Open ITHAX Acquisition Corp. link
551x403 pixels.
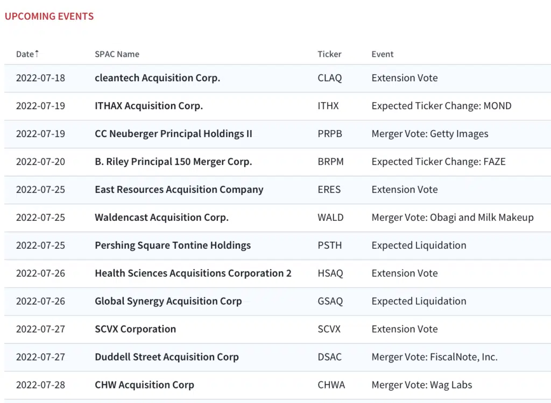pyautogui.click(x=149, y=106)
